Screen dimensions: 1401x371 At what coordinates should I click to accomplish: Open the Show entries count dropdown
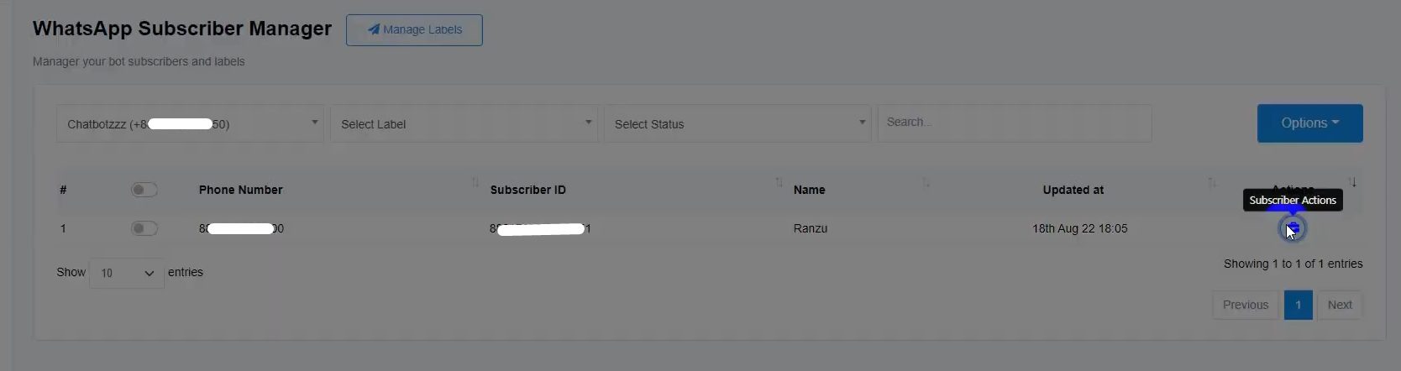coord(127,273)
